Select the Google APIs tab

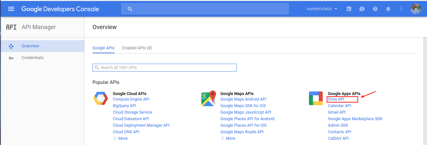click(x=104, y=48)
